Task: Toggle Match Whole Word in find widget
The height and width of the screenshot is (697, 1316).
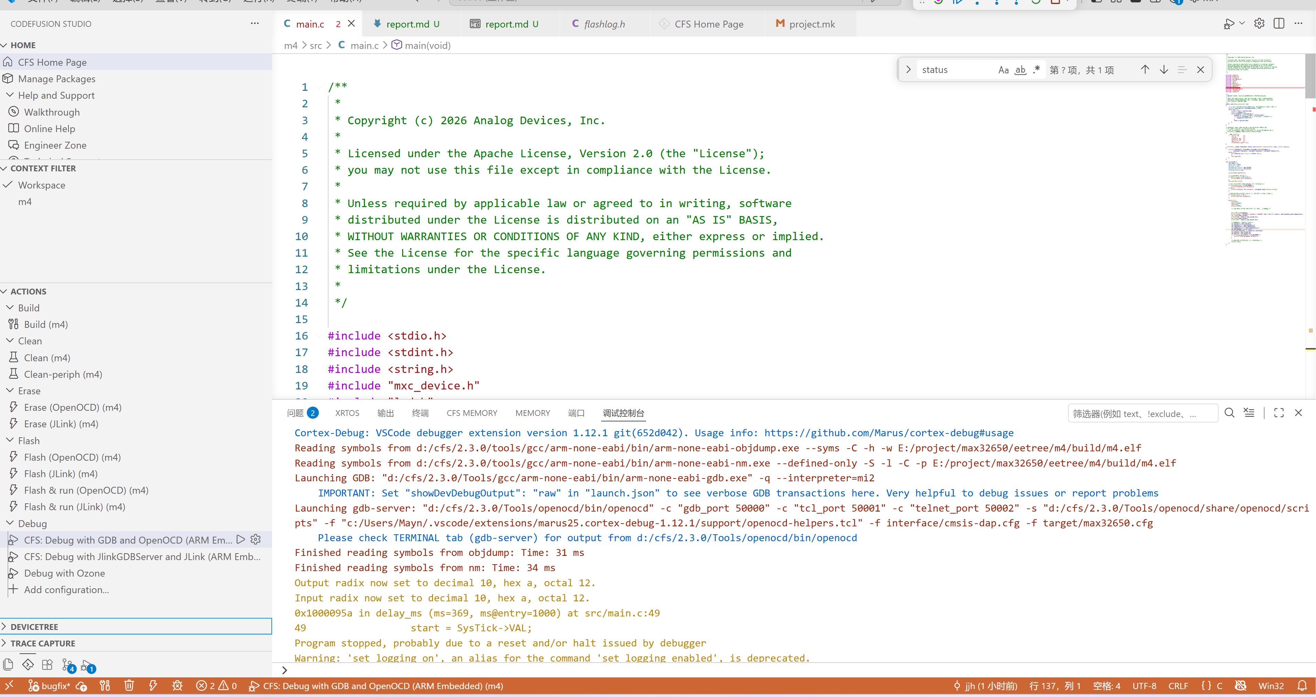Action: click(1020, 70)
